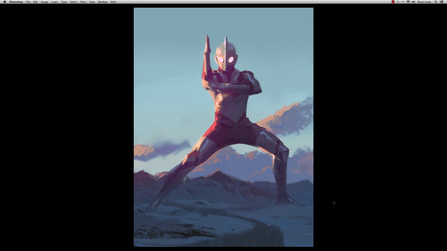
Task: Open Spotlight search magnifier
Action: [436, 2]
